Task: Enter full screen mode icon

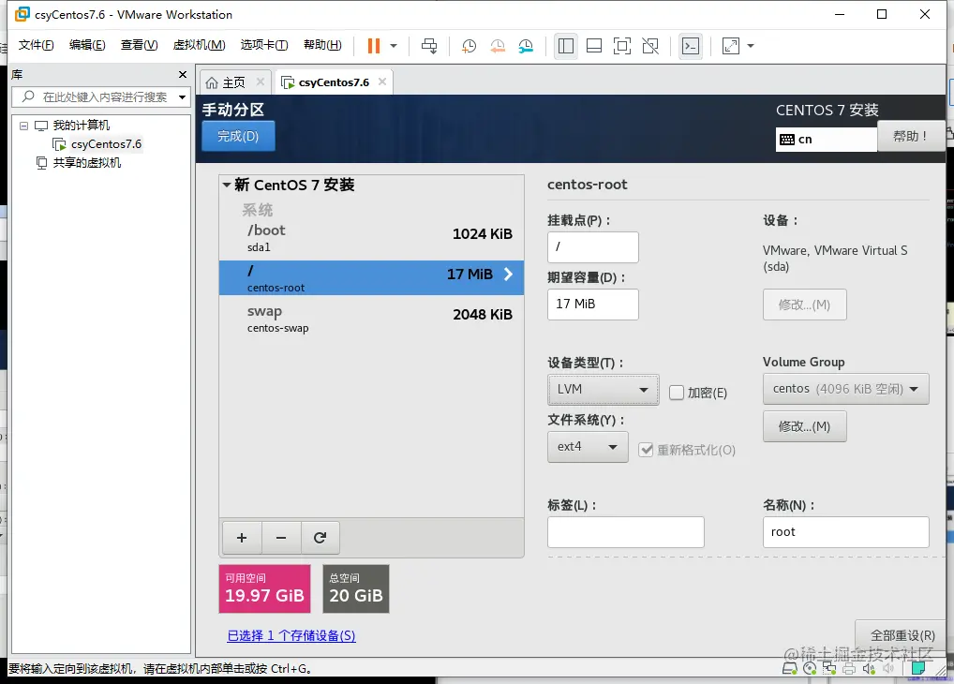Action: 622,46
